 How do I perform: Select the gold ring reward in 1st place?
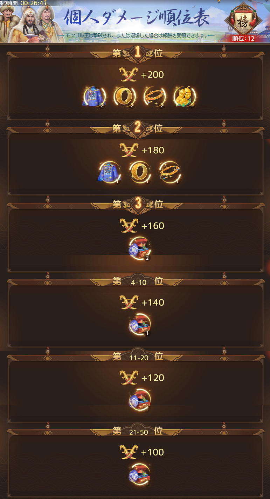[x=125, y=97]
